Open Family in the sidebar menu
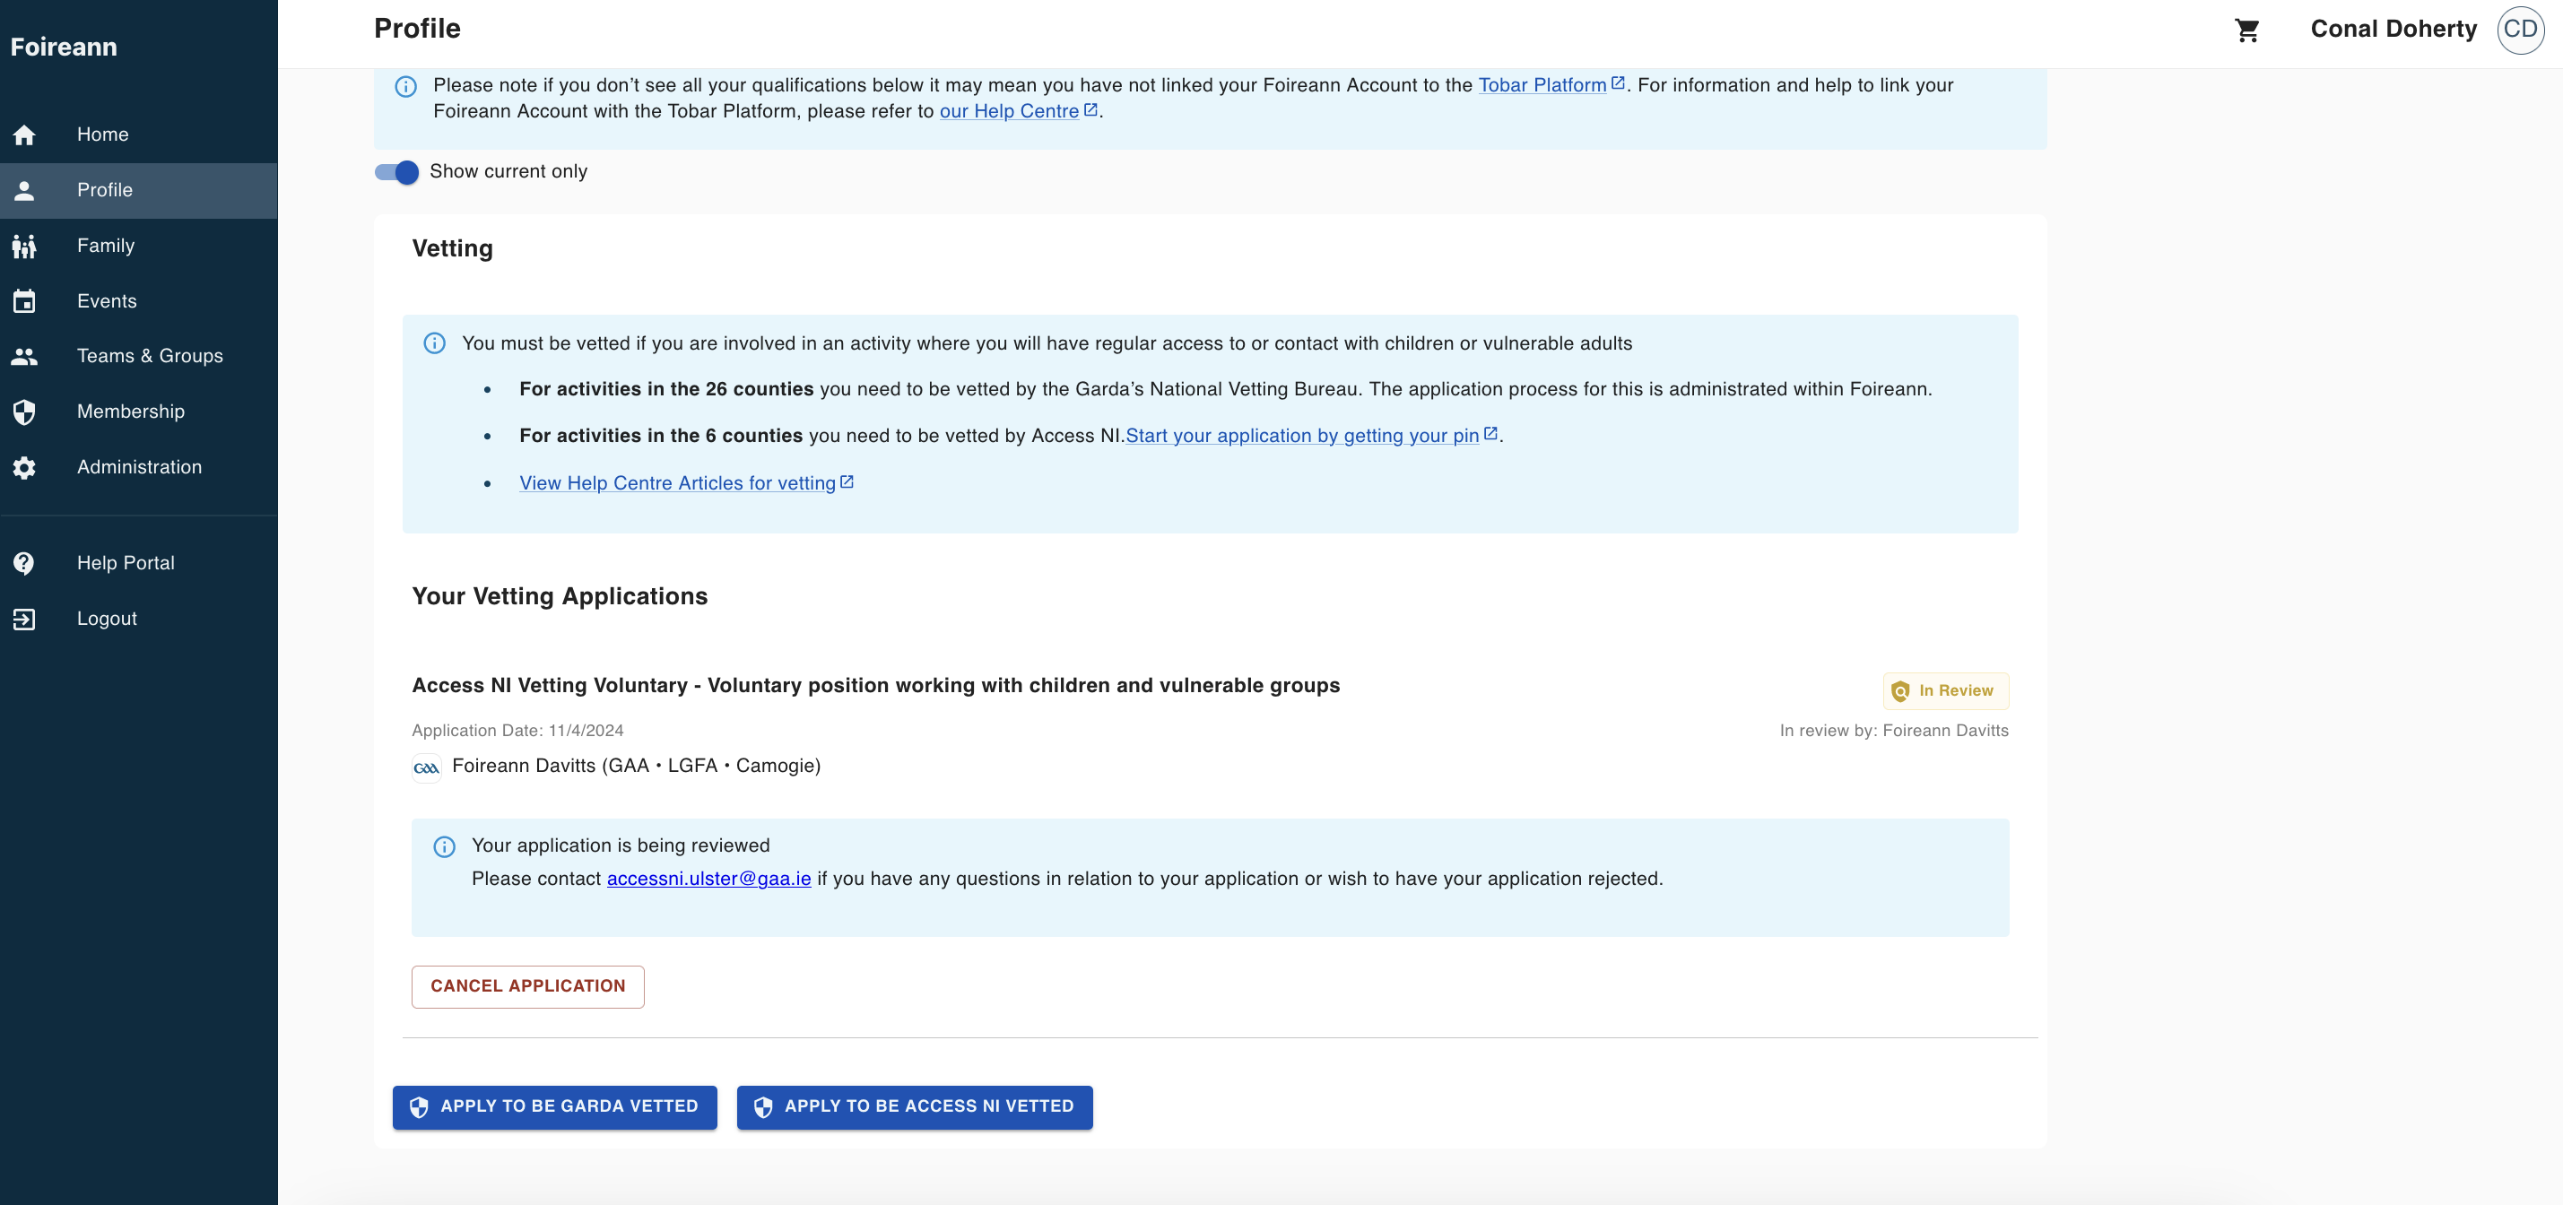This screenshot has width=2563, height=1205. [x=139, y=246]
